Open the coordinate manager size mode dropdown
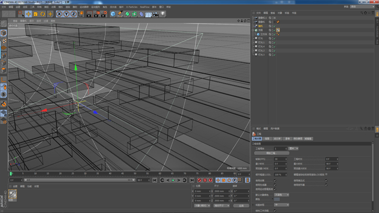 pos(222,206)
